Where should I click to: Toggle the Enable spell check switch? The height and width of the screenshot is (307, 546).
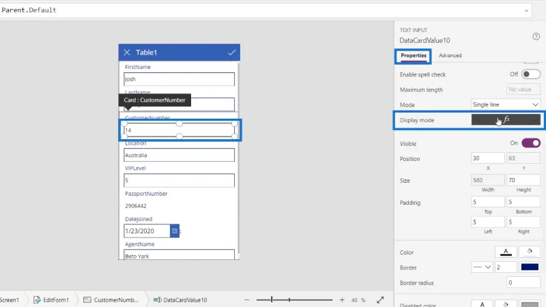[531, 74]
